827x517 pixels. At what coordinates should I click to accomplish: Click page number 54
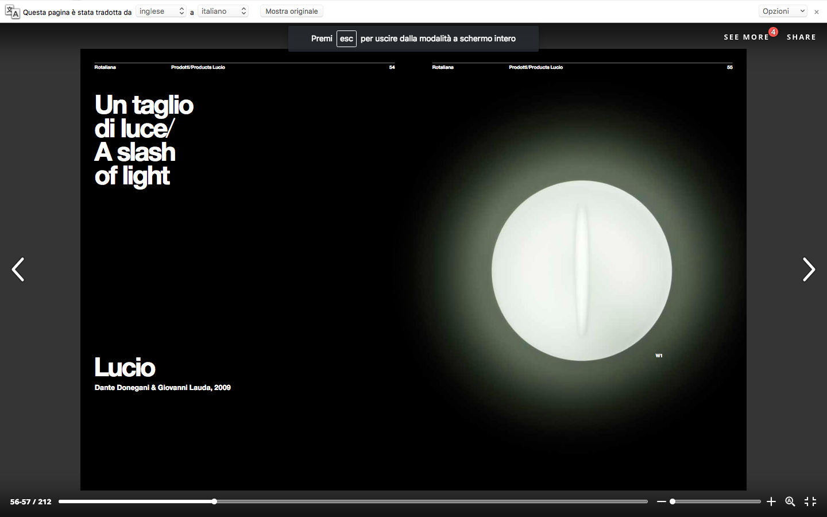click(x=392, y=67)
